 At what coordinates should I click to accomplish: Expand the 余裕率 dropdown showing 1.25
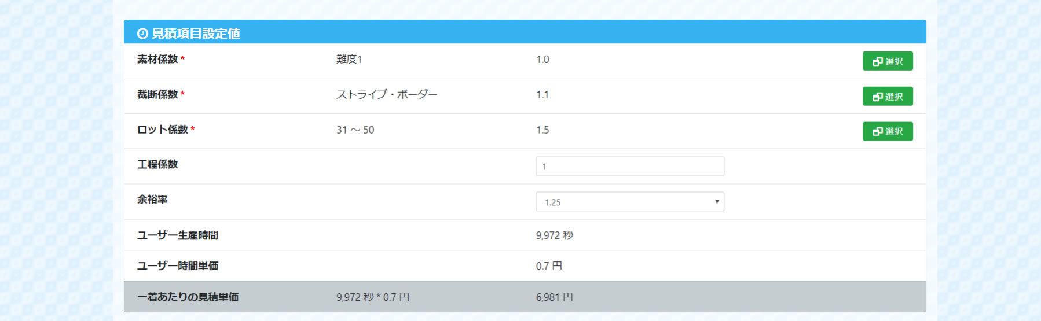pos(629,202)
